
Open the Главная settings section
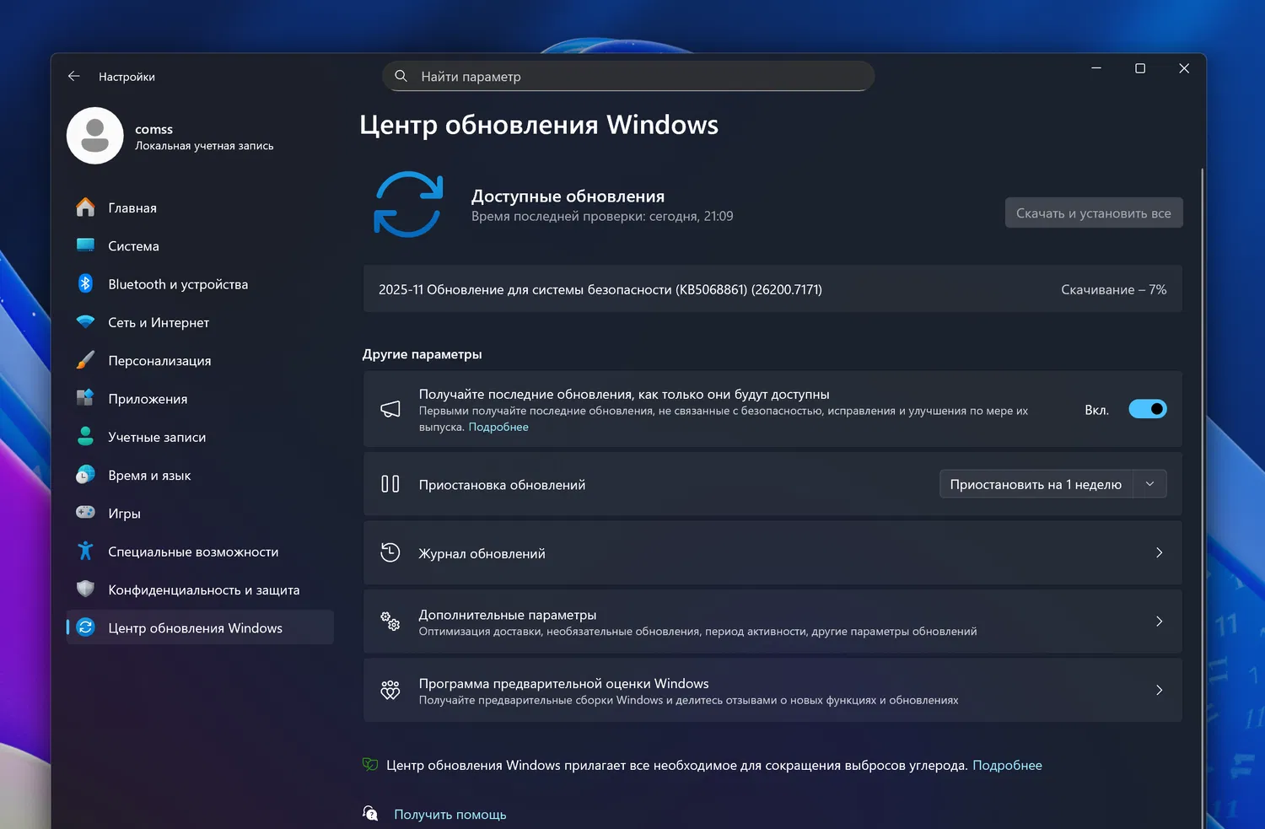point(200,207)
